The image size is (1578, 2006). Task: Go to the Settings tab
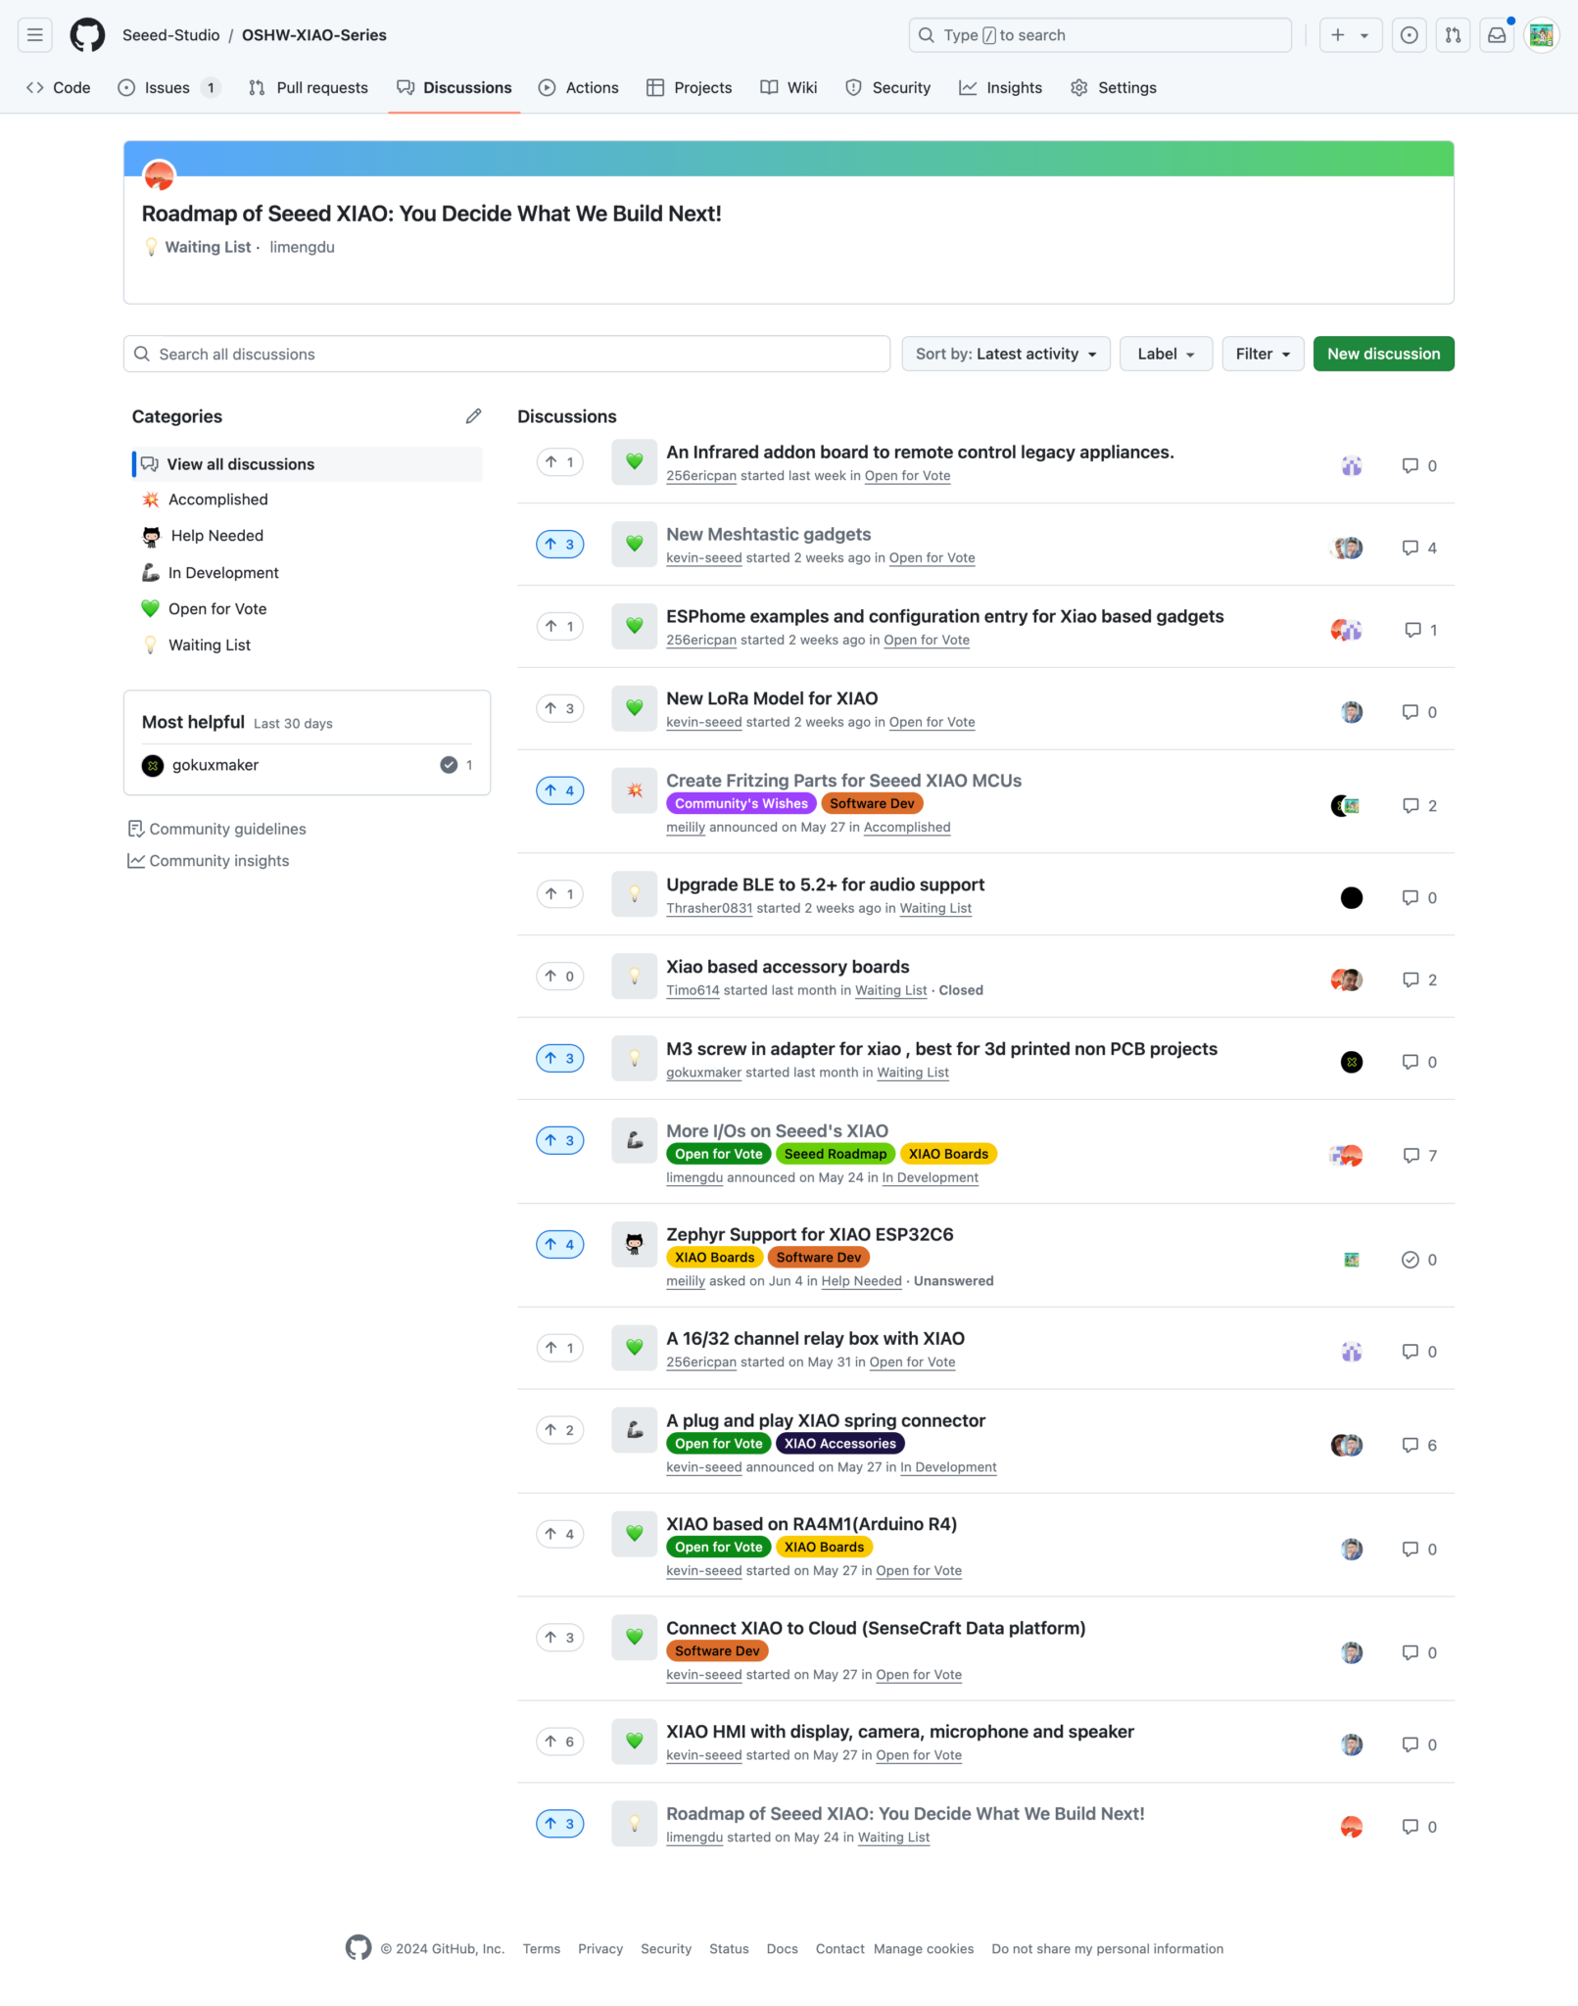pos(1114,87)
